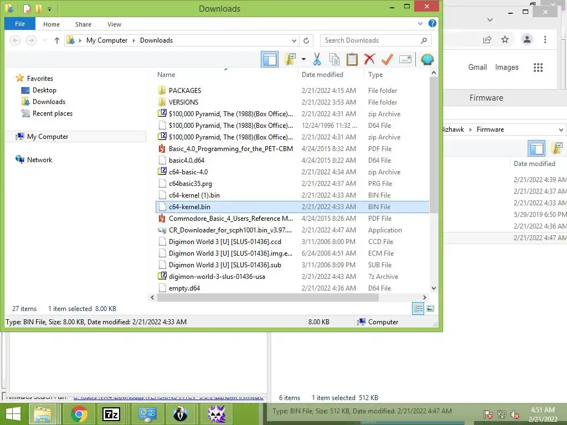Open Gmail link in Chrome window
Image resolution: width=567 pixels, height=425 pixels.
(x=477, y=67)
